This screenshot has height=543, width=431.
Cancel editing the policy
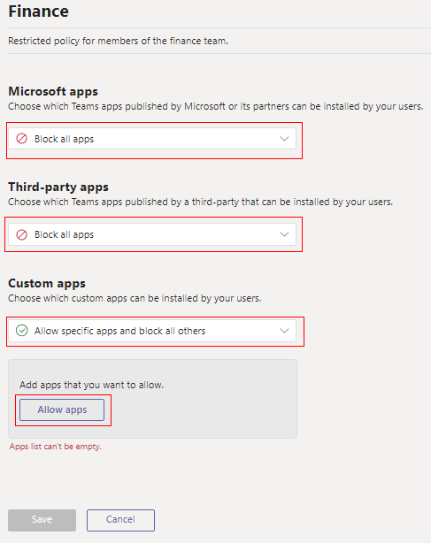pyautogui.click(x=120, y=520)
